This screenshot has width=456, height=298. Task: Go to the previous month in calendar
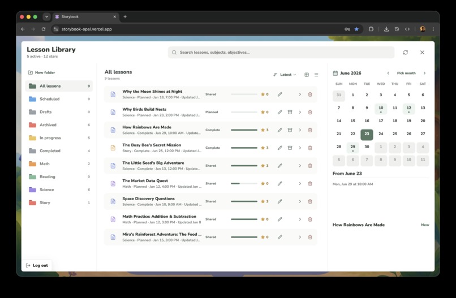click(x=388, y=73)
